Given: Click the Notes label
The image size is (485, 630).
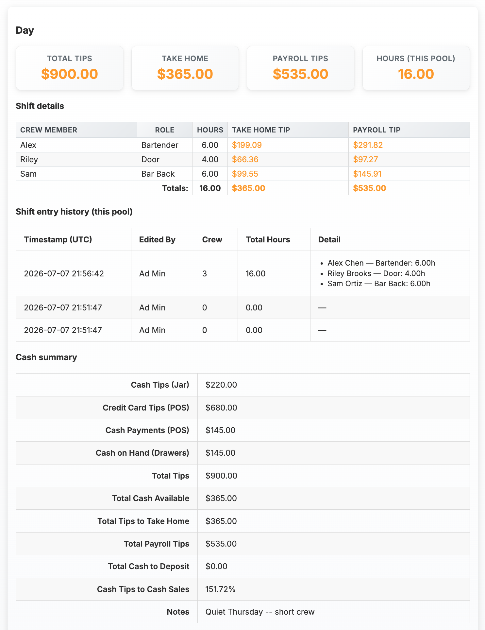Looking at the screenshot, I should coord(178,612).
